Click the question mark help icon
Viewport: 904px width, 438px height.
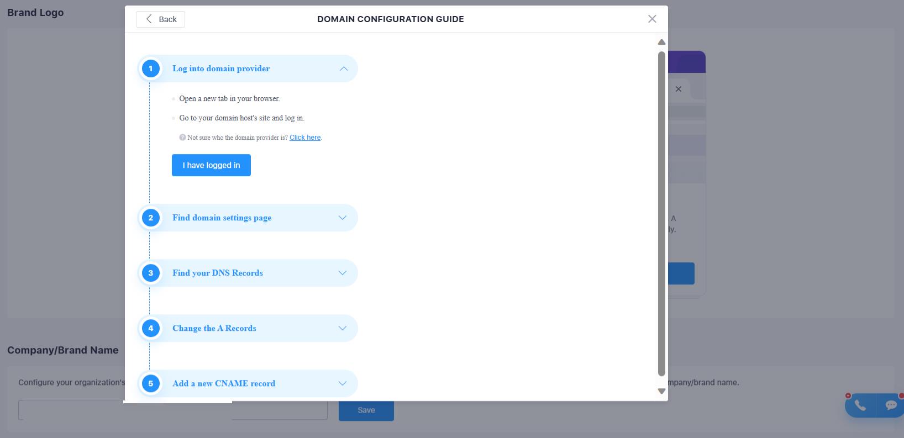182,138
